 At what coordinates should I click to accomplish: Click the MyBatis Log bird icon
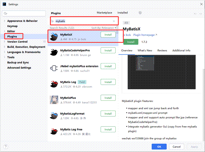(54, 84)
